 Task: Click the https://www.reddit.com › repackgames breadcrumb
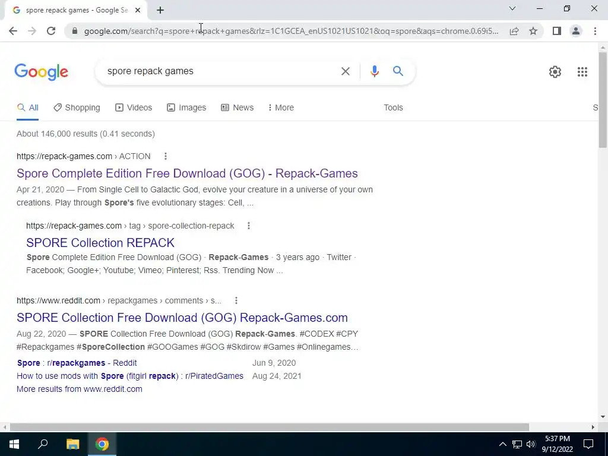coord(119,300)
